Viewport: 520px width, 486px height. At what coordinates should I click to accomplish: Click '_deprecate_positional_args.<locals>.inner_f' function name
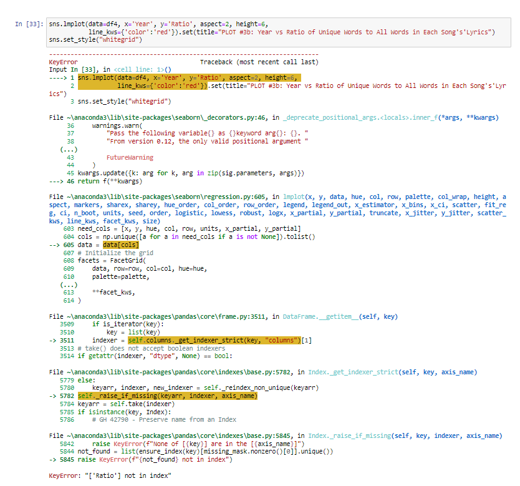(361, 118)
